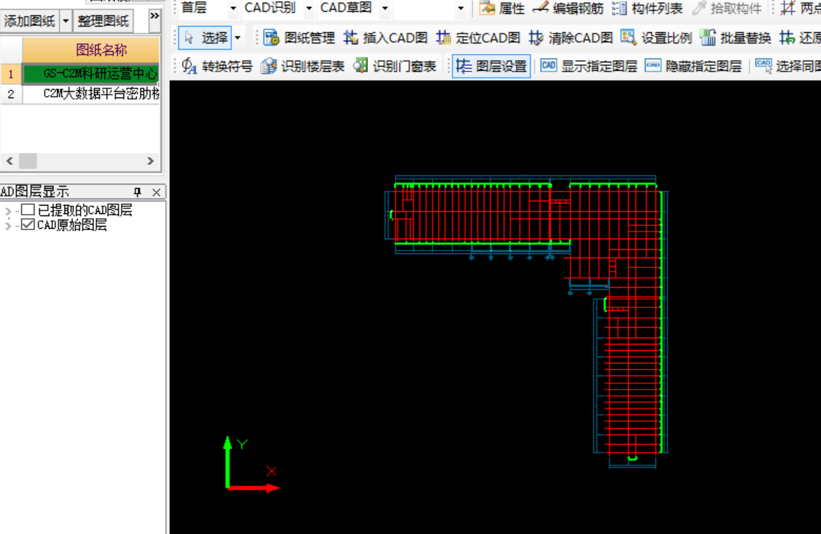This screenshot has width=821, height=534.
Task: Click the 批量替换 batch replace icon
Action: tap(708, 38)
